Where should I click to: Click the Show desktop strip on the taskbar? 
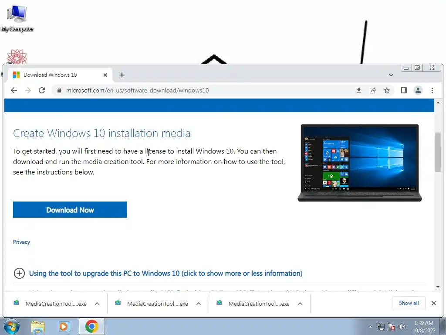tap(443, 326)
